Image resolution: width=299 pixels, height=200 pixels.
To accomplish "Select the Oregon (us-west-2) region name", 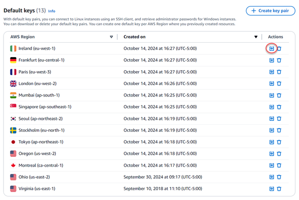I will 37,153.
